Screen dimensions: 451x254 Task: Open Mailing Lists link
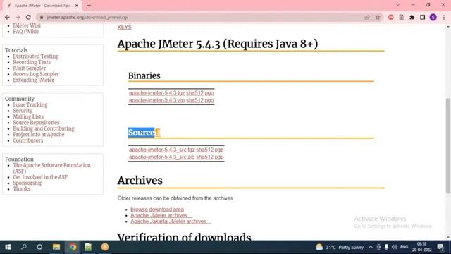tap(28, 116)
